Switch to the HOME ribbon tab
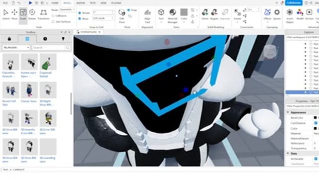The image size is (319, 179). [x=54, y=3]
